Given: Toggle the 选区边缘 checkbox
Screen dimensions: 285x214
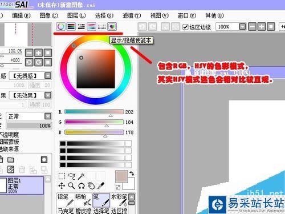Looking at the screenshot, I should tap(185, 27).
